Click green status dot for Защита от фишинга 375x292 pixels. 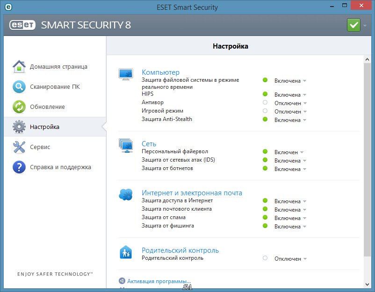(x=265, y=226)
